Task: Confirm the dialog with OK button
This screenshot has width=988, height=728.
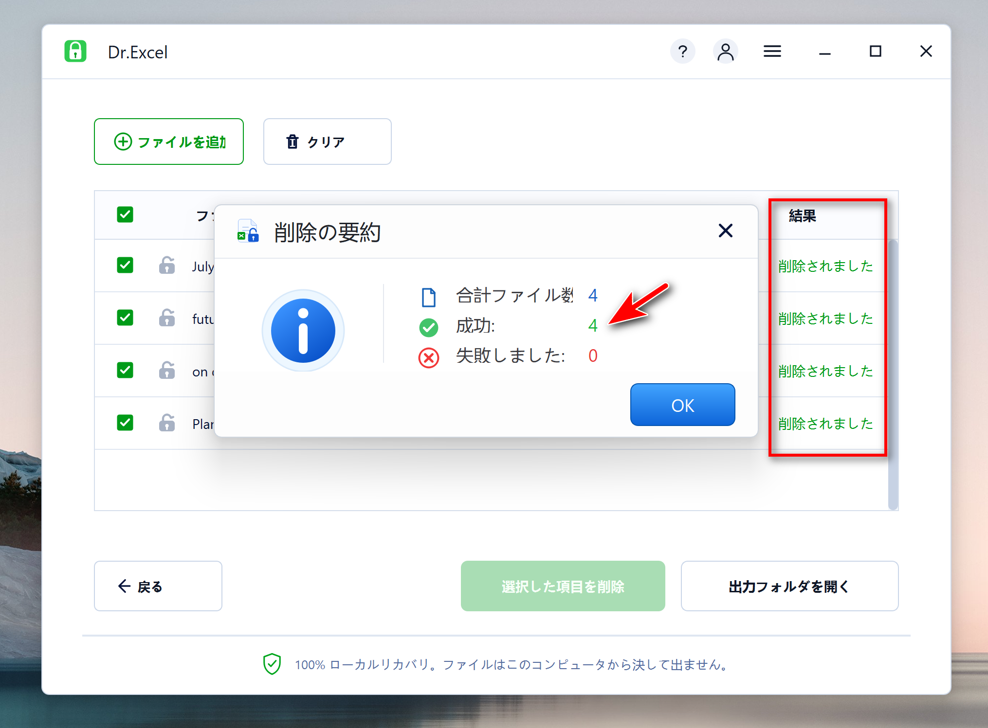Action: pos(682,405)
